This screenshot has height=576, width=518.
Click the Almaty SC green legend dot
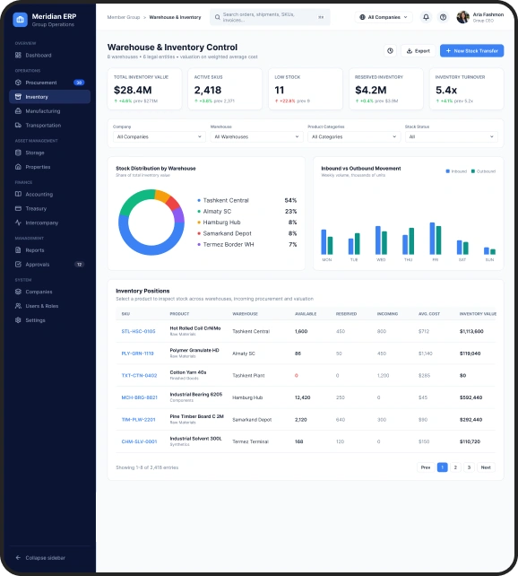199,212
